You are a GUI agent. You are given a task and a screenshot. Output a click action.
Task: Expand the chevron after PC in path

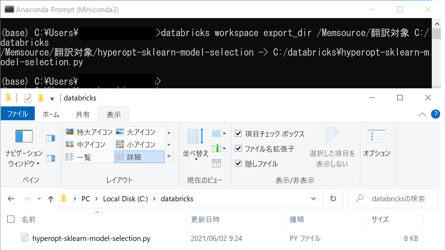pyautogui.click(x=97, y=199)
